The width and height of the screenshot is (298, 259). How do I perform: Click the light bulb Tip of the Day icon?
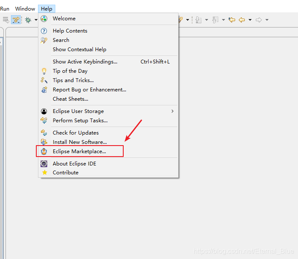[44, 71]
